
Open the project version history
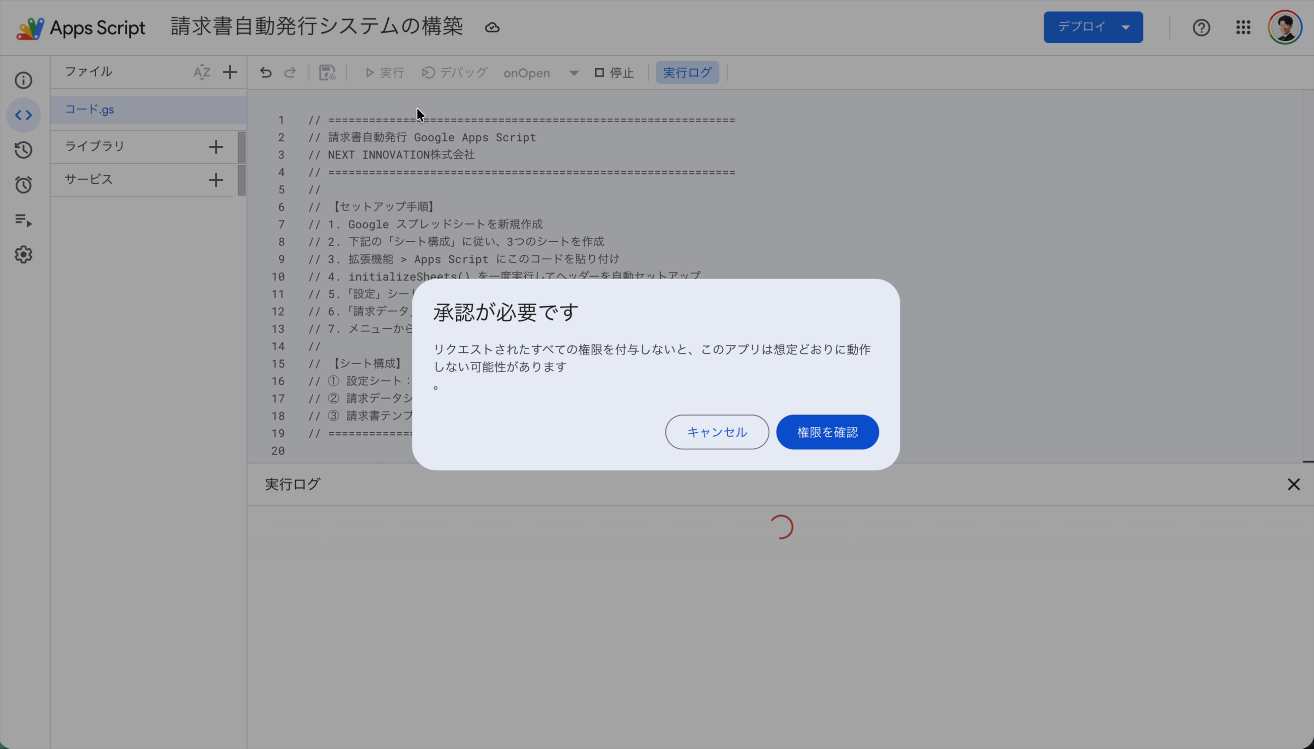(23, 150)
